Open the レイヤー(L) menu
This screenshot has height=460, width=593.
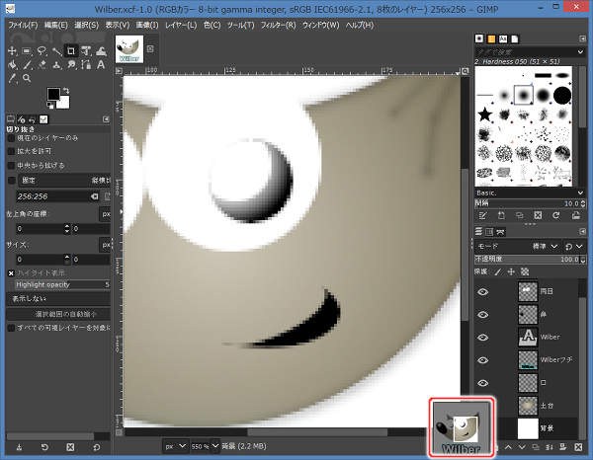[x=181, y=24]
